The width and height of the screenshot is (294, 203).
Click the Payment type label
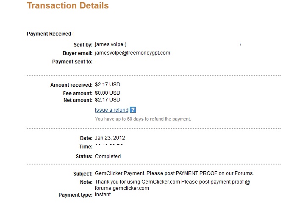point(75,195)
